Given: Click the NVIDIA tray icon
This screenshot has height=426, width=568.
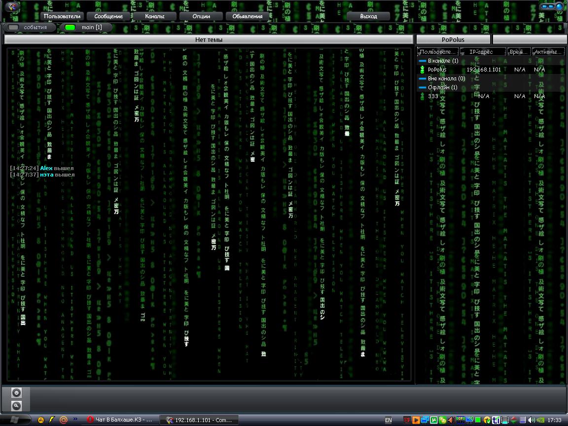Looking at the screenshot, I should (540, 420).
